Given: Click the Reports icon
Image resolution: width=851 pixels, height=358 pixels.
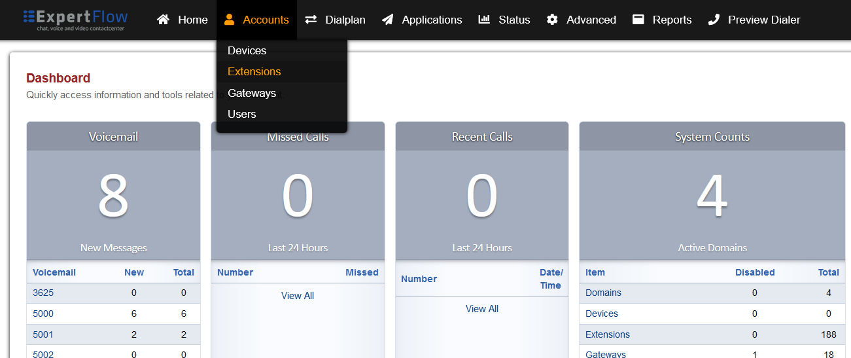Looking at the screenshot, I should [638, 20].
